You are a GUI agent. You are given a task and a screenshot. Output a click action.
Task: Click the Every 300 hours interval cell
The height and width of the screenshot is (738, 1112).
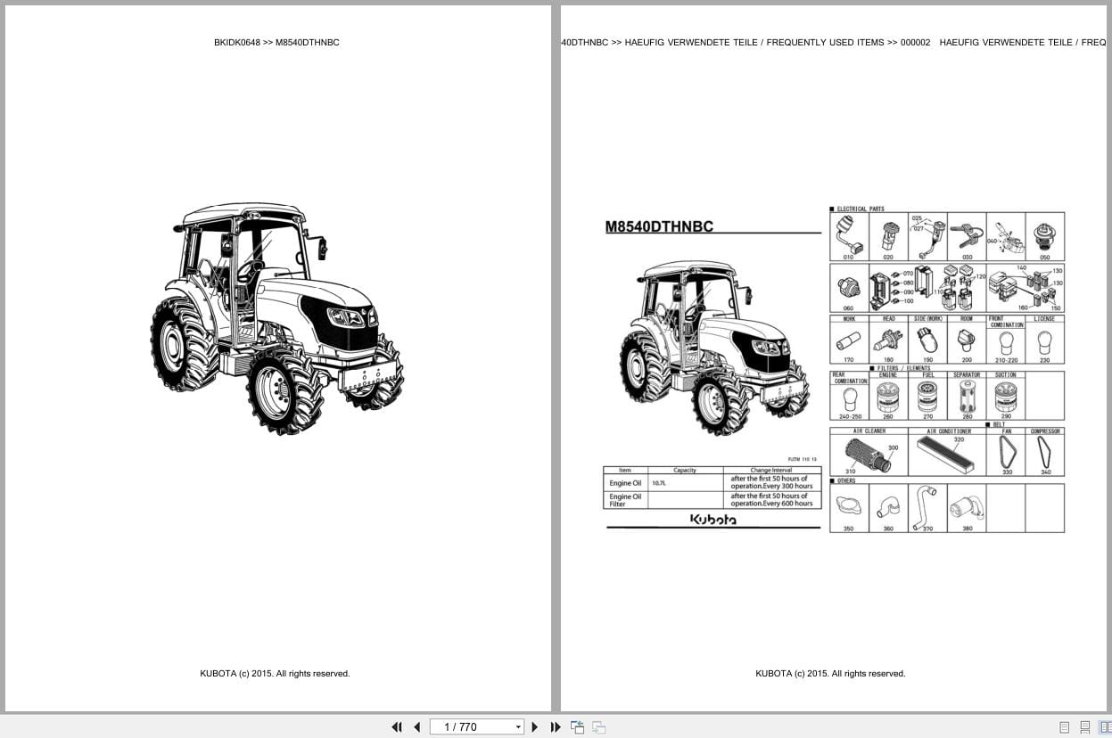771,483
